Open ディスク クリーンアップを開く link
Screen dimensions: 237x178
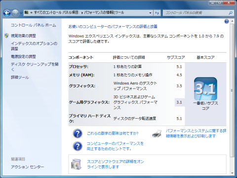click(35, 67)
